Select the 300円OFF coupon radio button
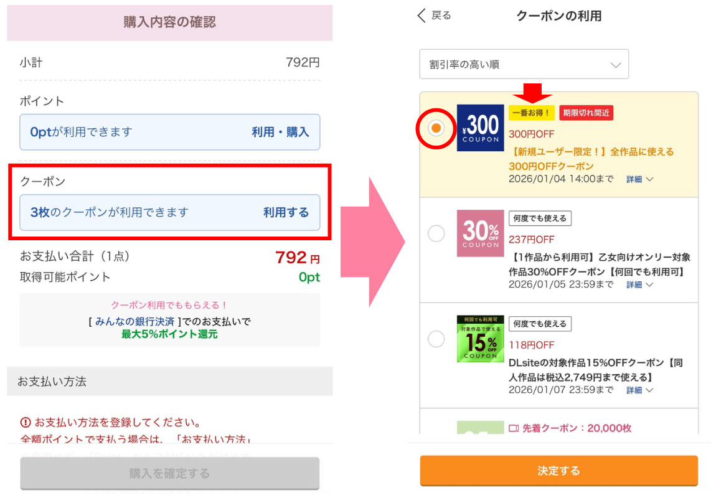This screenshot has width=716, height=498. point(436,128)
